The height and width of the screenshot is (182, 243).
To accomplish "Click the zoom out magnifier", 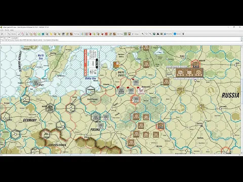I will pos(150,34).
